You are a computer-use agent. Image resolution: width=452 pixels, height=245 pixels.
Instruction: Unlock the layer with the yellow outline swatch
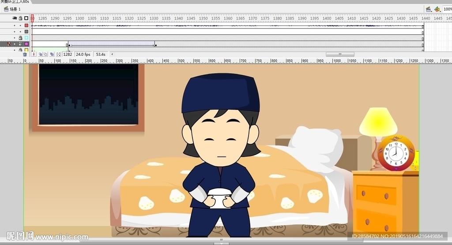tap(20, 50)
